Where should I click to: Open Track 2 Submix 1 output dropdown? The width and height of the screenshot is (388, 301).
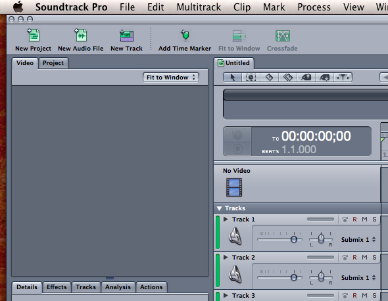point(358,278)
